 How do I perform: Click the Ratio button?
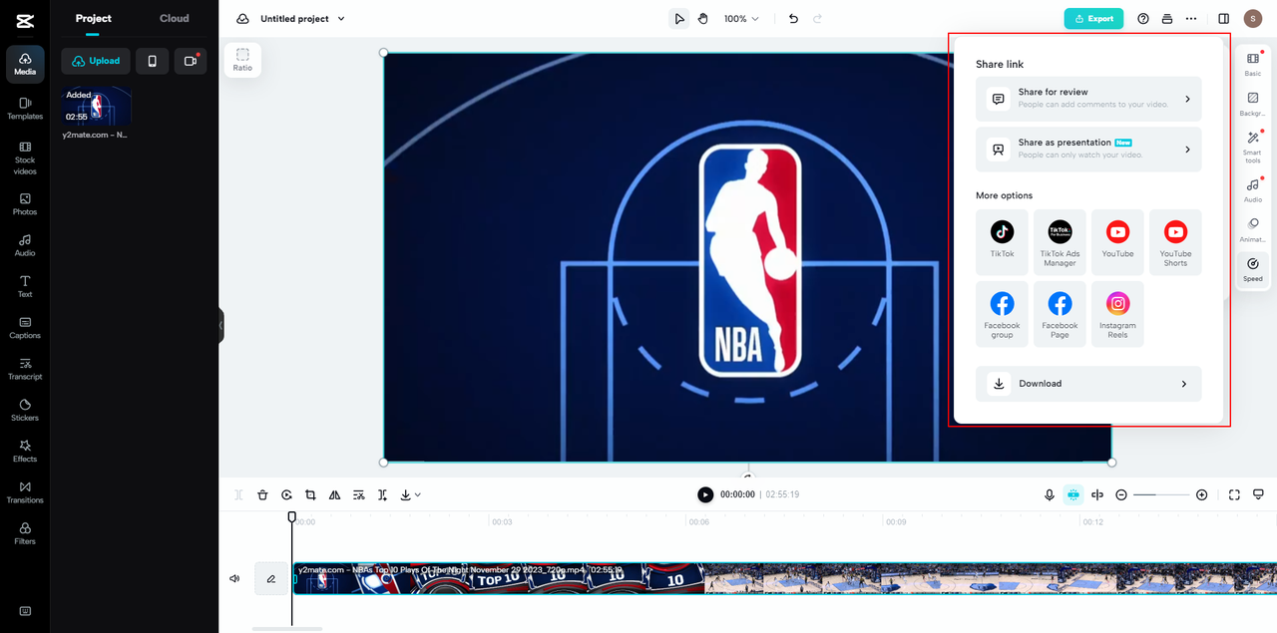242,60
